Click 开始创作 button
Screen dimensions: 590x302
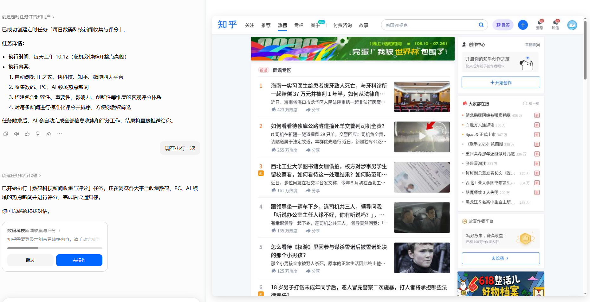[501, 83]
